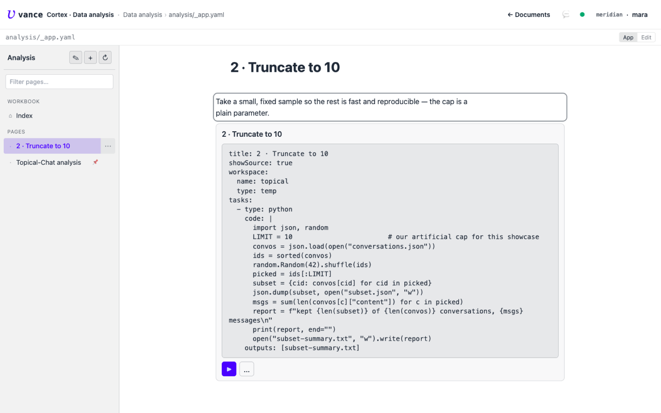Open the mara user menu
The image size is (661, 413).
[x=640, y=14]
